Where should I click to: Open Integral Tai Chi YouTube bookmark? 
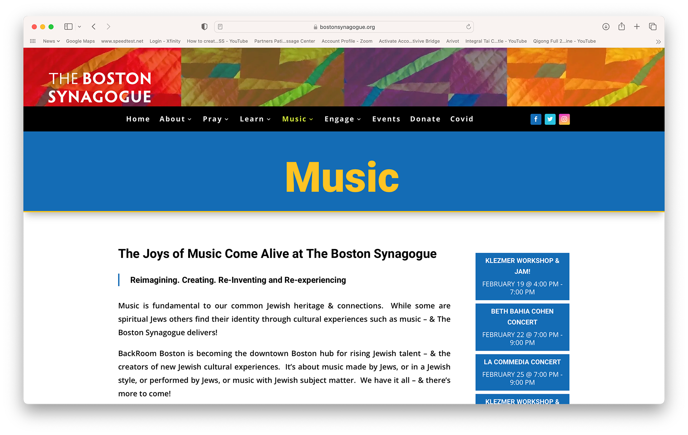click(x=496, y=41)
